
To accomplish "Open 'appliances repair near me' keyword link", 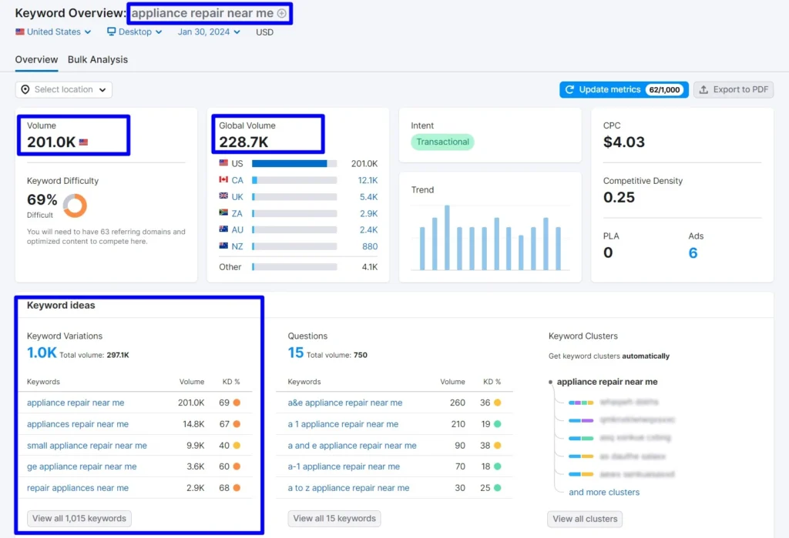I will (78, 424).
